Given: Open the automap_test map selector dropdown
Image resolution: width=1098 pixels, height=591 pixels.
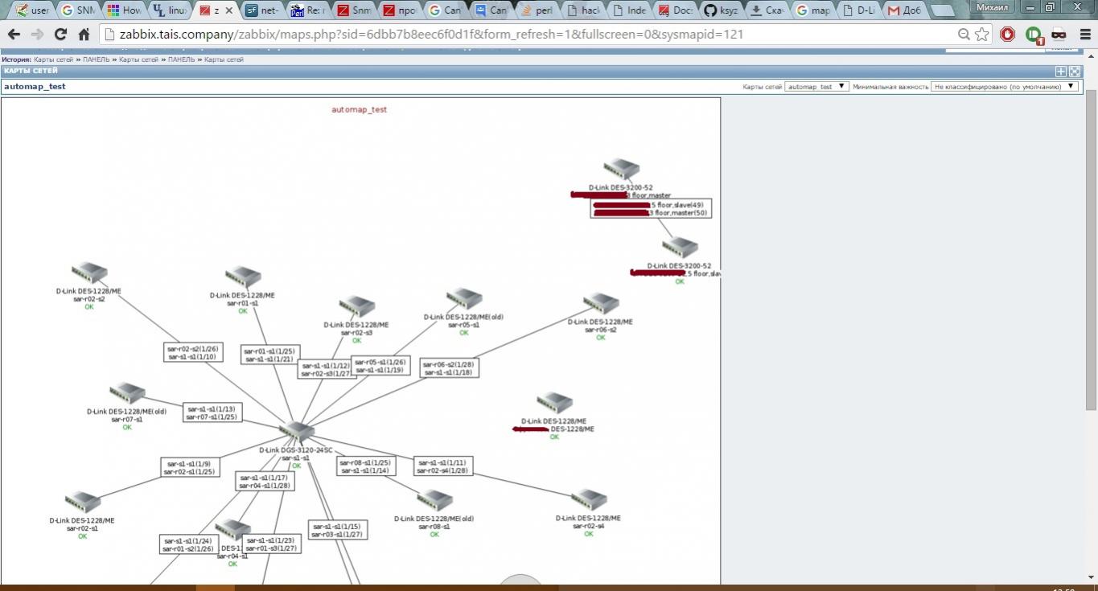Looking at the screenshot, I should click(x=816, y=86).
